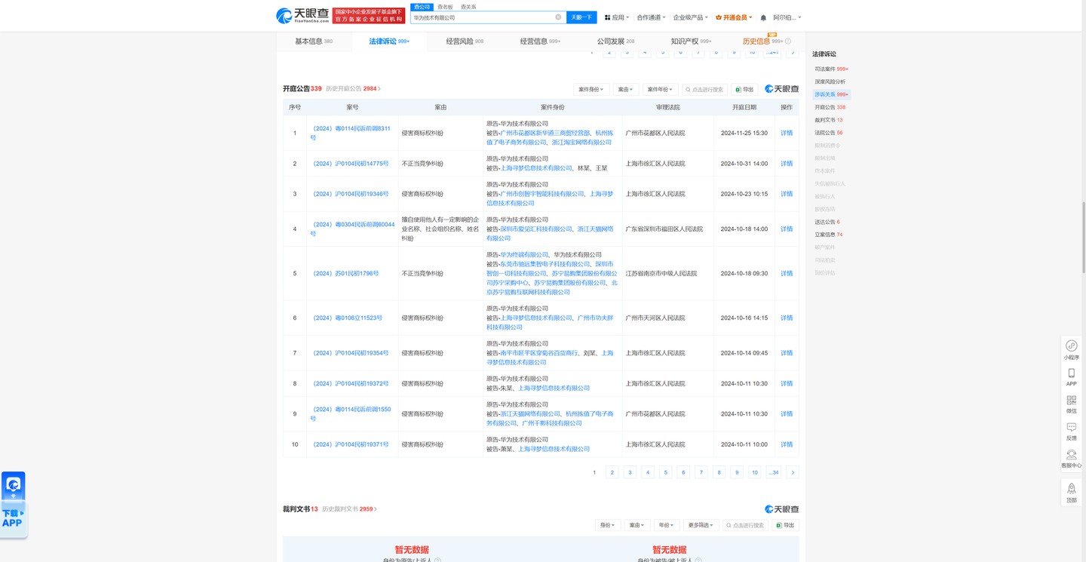Clear search text with the X icon
This screenshot has height=562, width=1086.
[x=558, y=17]
